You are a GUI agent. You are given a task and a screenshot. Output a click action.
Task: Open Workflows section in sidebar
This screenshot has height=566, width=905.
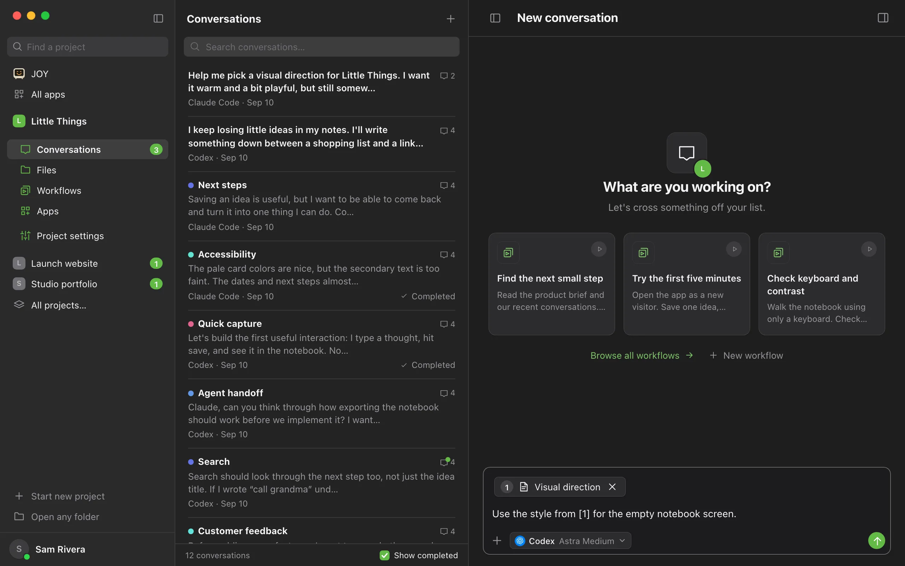click(x=88, y=191)
